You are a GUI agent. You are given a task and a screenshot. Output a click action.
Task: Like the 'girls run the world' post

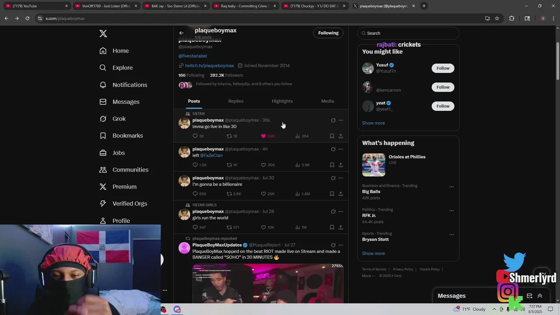click(263, 227)
